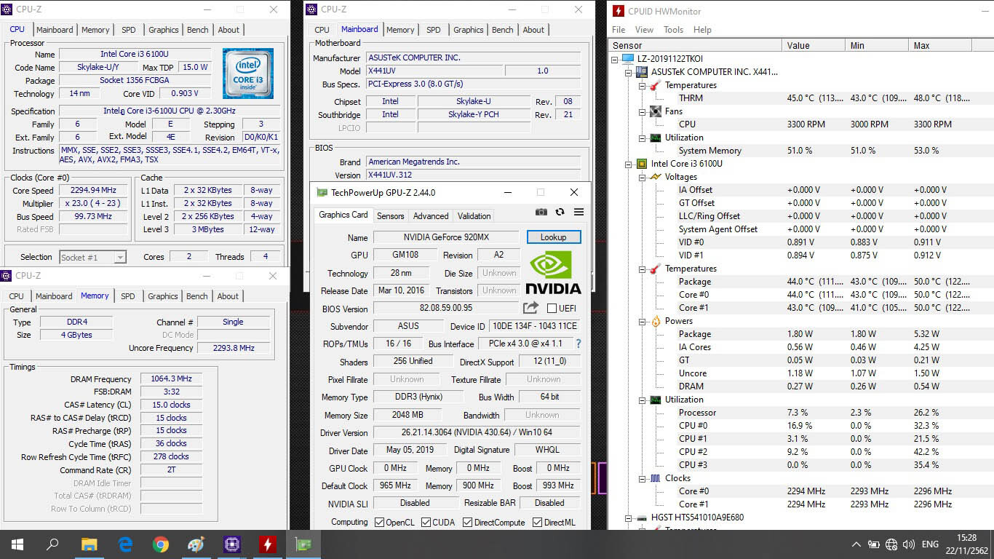The width and height of the screenshot is (994, 559).
Task: Click the fan icon beside Fans node
Action: 656,111
